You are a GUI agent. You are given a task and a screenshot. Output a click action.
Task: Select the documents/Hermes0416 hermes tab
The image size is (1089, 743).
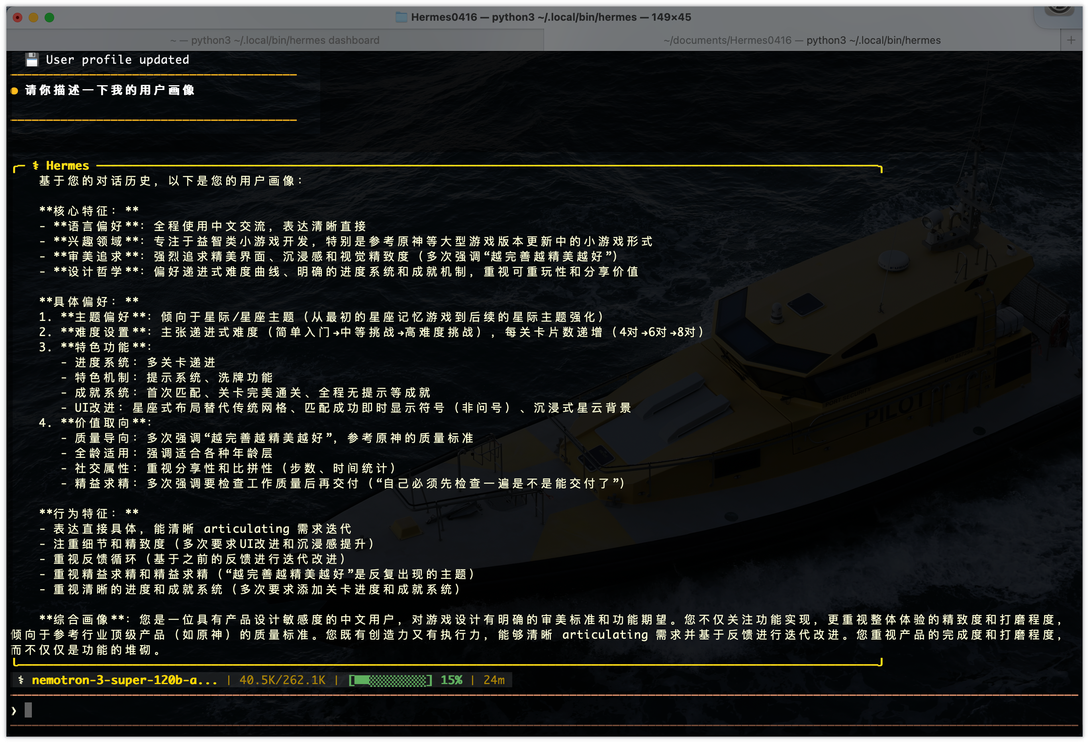click(802, 40)
